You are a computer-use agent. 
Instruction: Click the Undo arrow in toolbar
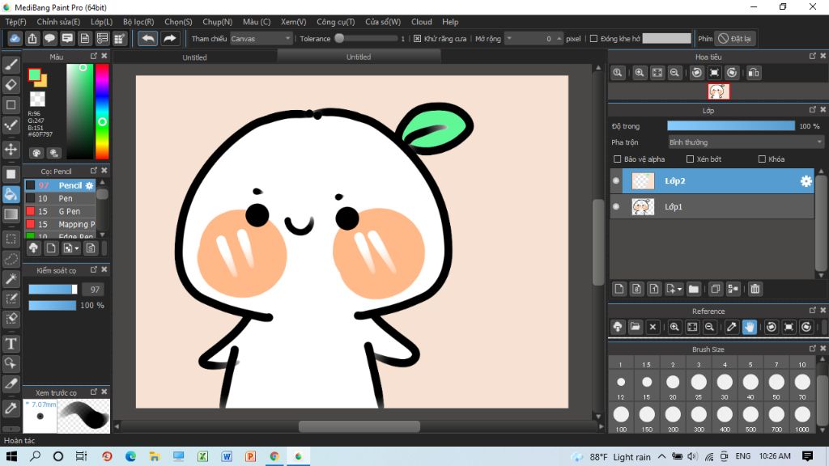(x=147, y=38)
